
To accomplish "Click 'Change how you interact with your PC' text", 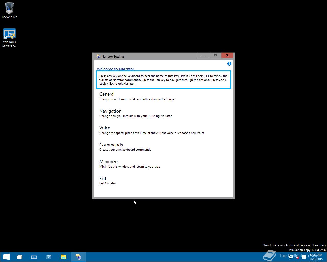I will pos(135,116).
